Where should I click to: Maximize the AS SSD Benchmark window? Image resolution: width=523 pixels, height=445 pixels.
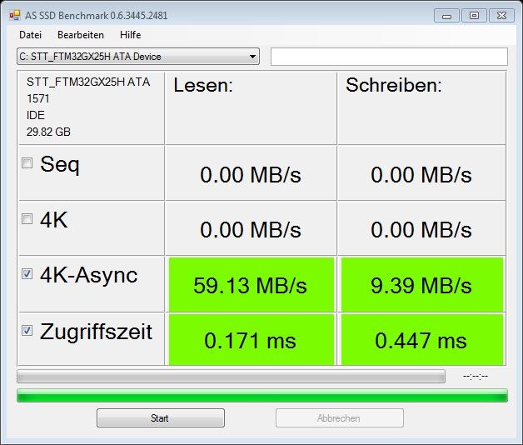(x=474, y=16)
